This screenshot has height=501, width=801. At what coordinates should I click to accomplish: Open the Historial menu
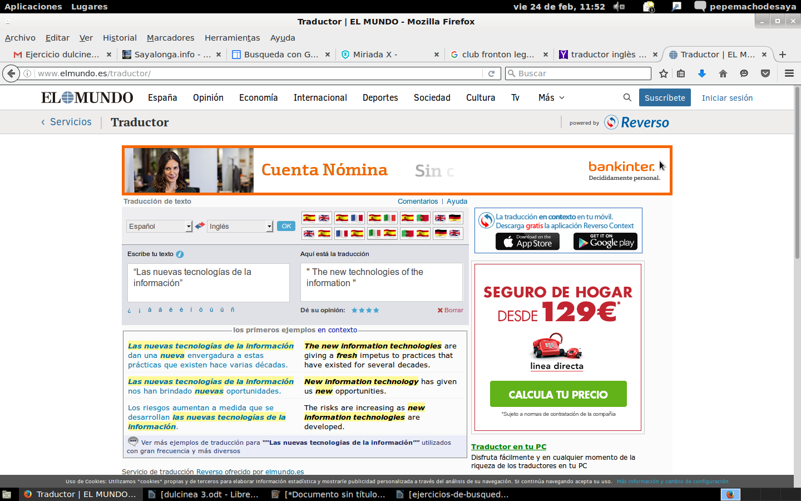120,38
